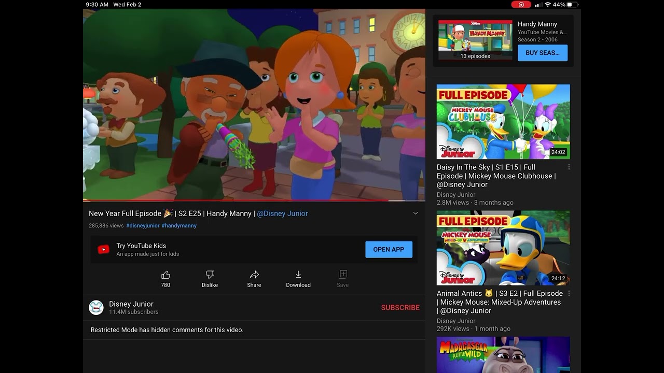Tap the Wi-Fi status icon

[548, 5]
